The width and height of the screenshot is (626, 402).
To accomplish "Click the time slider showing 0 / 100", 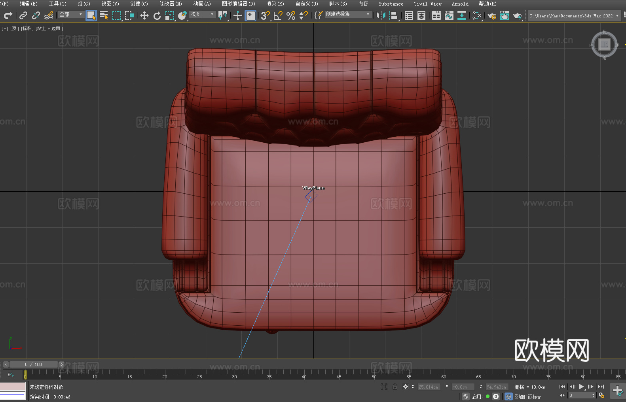I will 34,364.
